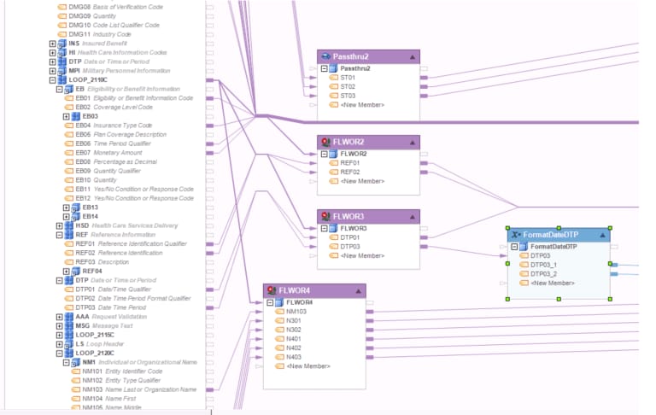The width and height of the screenshot is (656, 415).
Task: Click New Member in FLWOR2 box
Action: [x=362, y=181]
